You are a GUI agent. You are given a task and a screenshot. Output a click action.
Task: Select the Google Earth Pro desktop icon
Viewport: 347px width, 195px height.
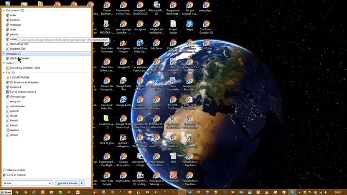[124, 84]
